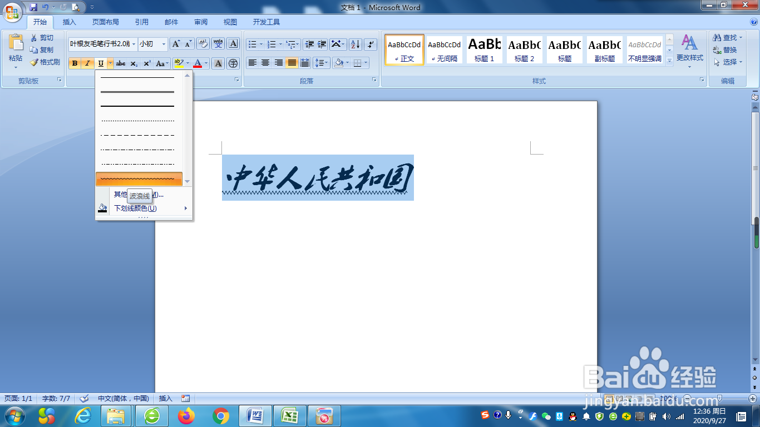Toggle bold formatting on selected text

coord(75,63)
